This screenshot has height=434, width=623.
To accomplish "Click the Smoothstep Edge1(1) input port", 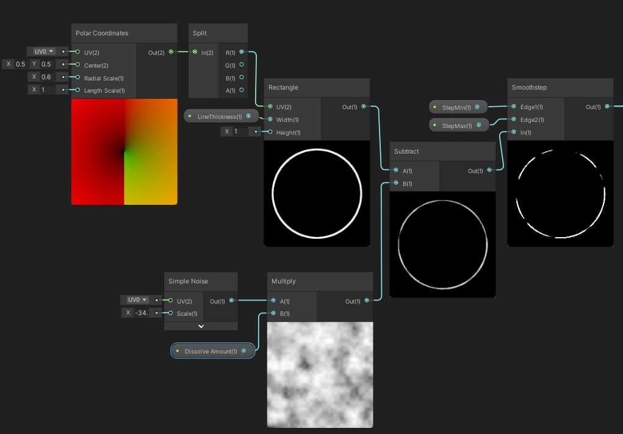I will (514, 107).
